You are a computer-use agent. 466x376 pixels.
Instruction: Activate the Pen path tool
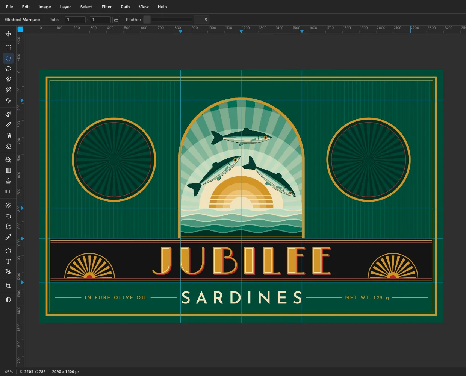pos(8,272)
